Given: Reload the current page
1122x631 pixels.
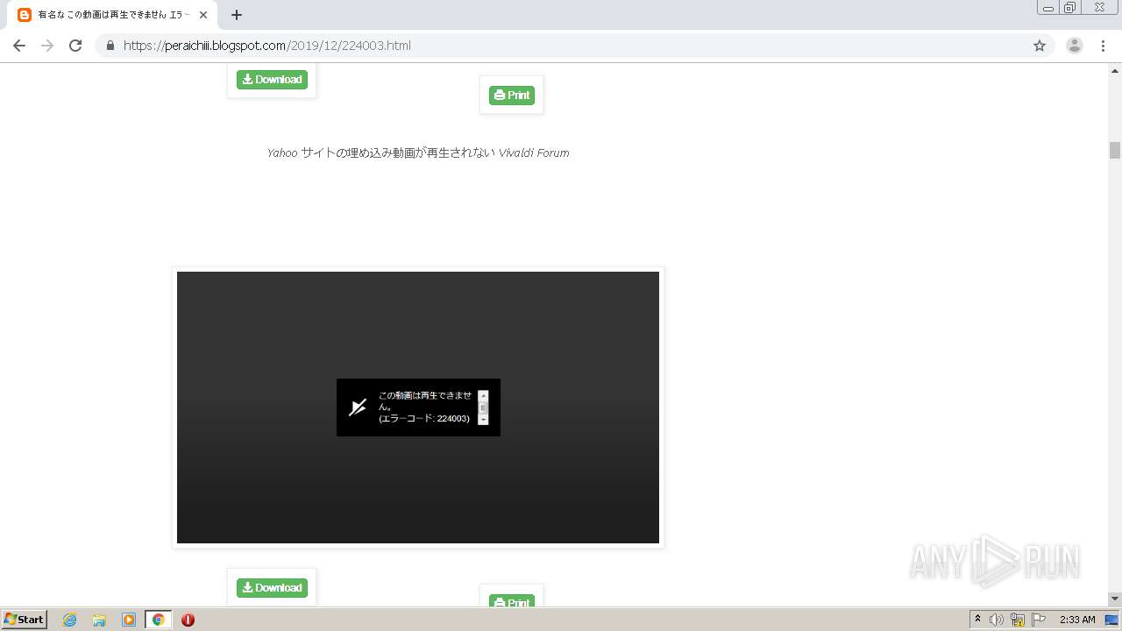Looking at the screenshot, I should tap(75, 46).
